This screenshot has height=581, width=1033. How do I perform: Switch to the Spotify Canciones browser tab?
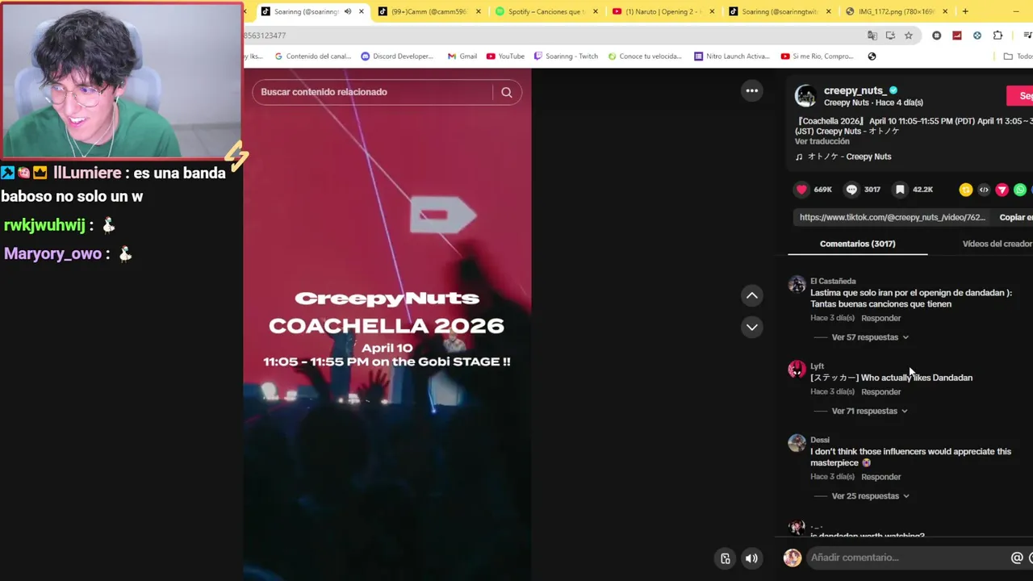click(546, 11)
